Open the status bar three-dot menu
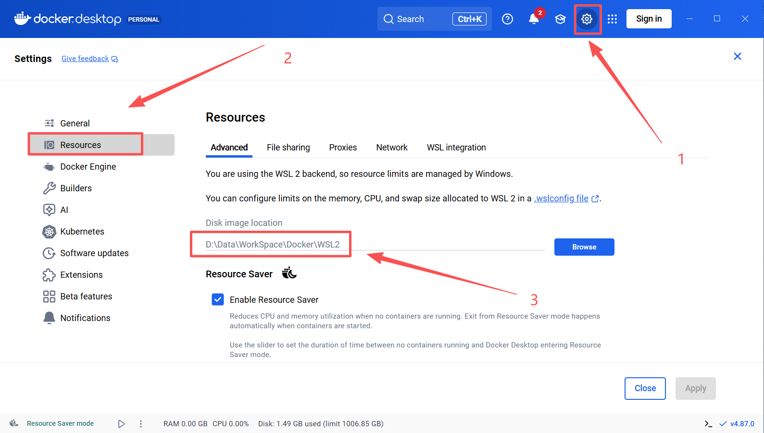Image resolution: width=764 pixels, height=433 pixels. pos(141,423)
